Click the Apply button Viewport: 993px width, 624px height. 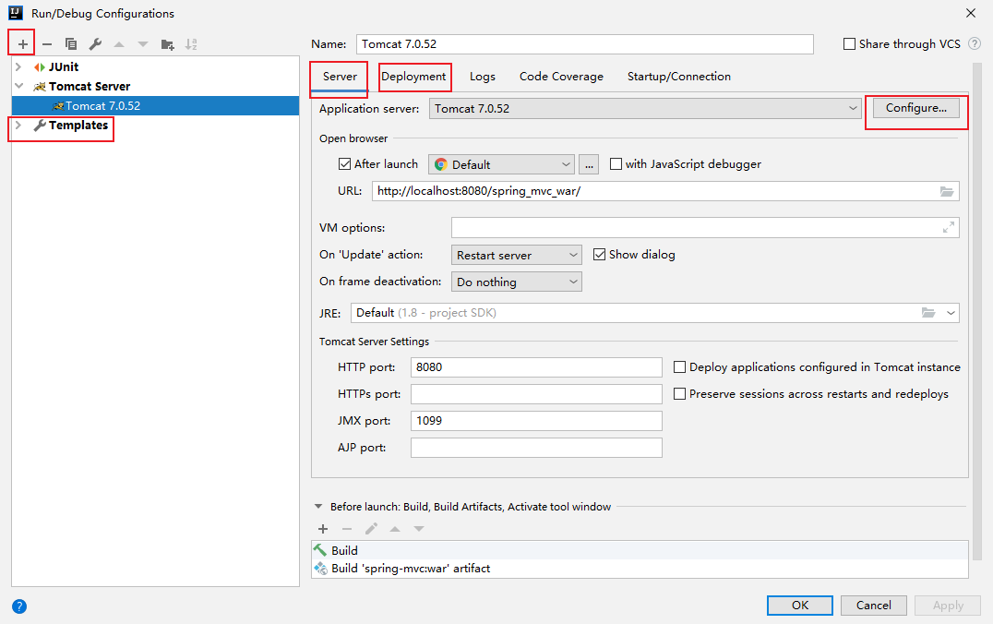click(x=948, y=605)
